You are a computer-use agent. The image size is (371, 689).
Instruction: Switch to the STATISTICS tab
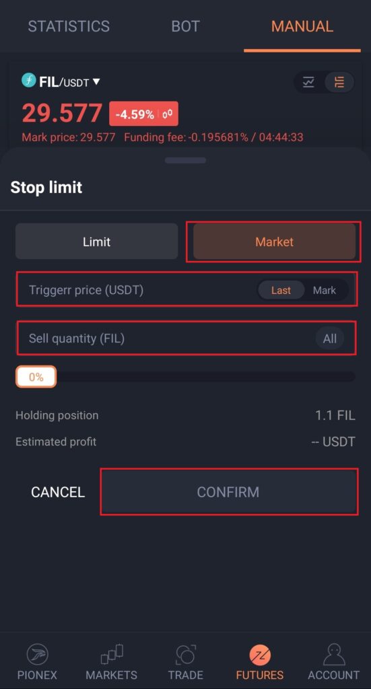pos(69,26)
